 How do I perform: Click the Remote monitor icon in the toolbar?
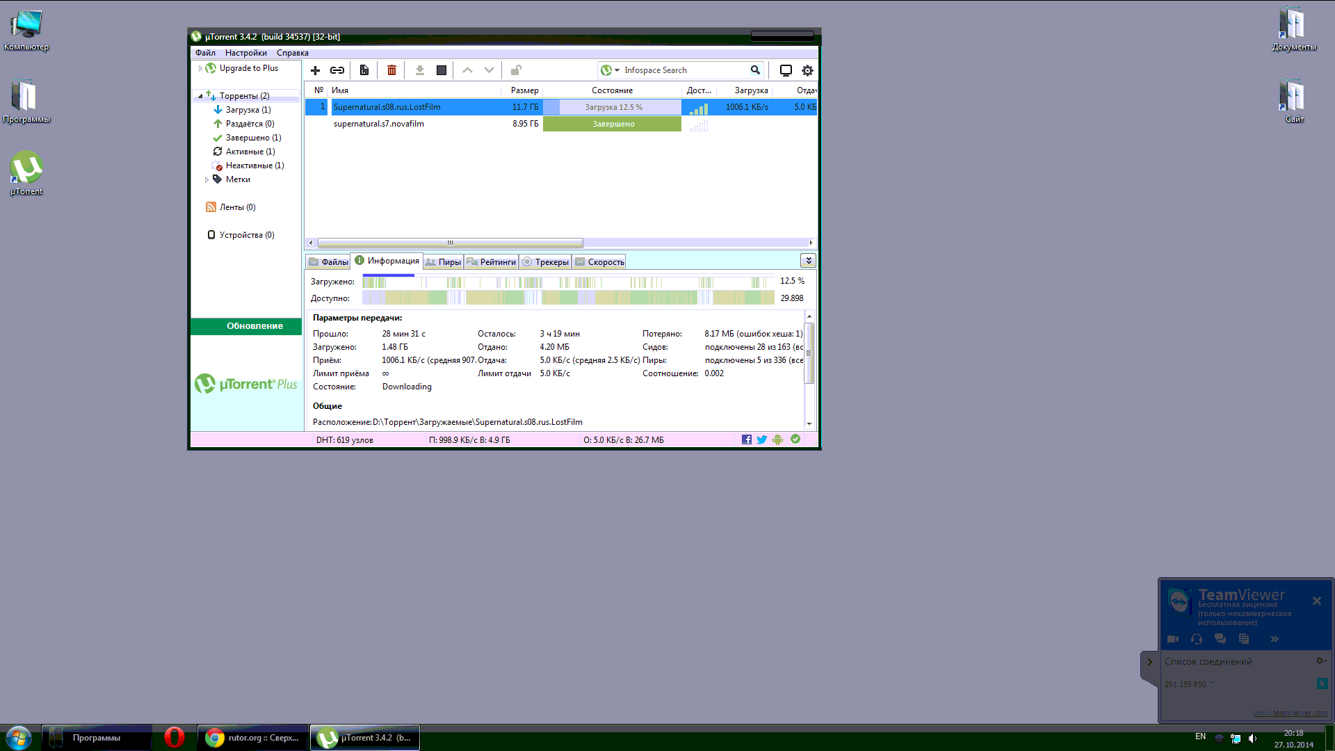(x=786, y=70)
